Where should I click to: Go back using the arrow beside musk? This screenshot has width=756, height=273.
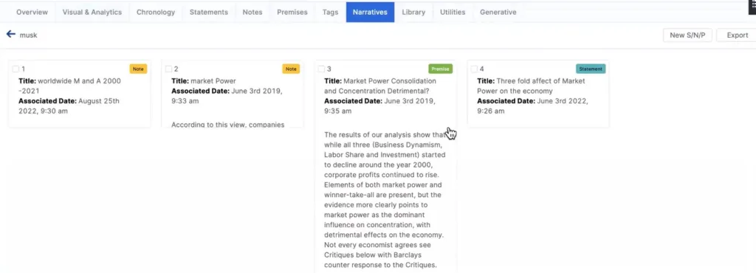(10, 34)
